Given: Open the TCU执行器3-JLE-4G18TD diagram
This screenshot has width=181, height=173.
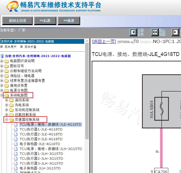Looking at the screenshot, I should (x=41, y=139).
